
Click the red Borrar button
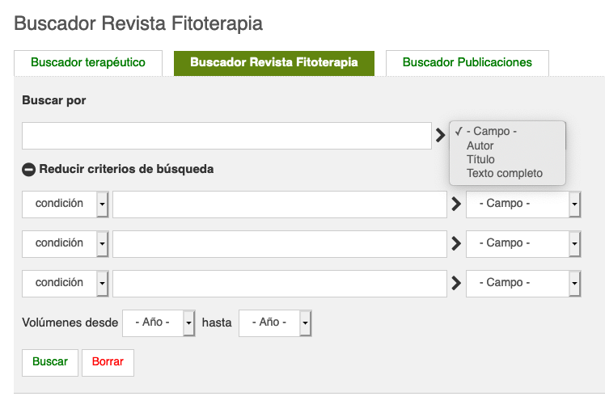pos(108,363)
